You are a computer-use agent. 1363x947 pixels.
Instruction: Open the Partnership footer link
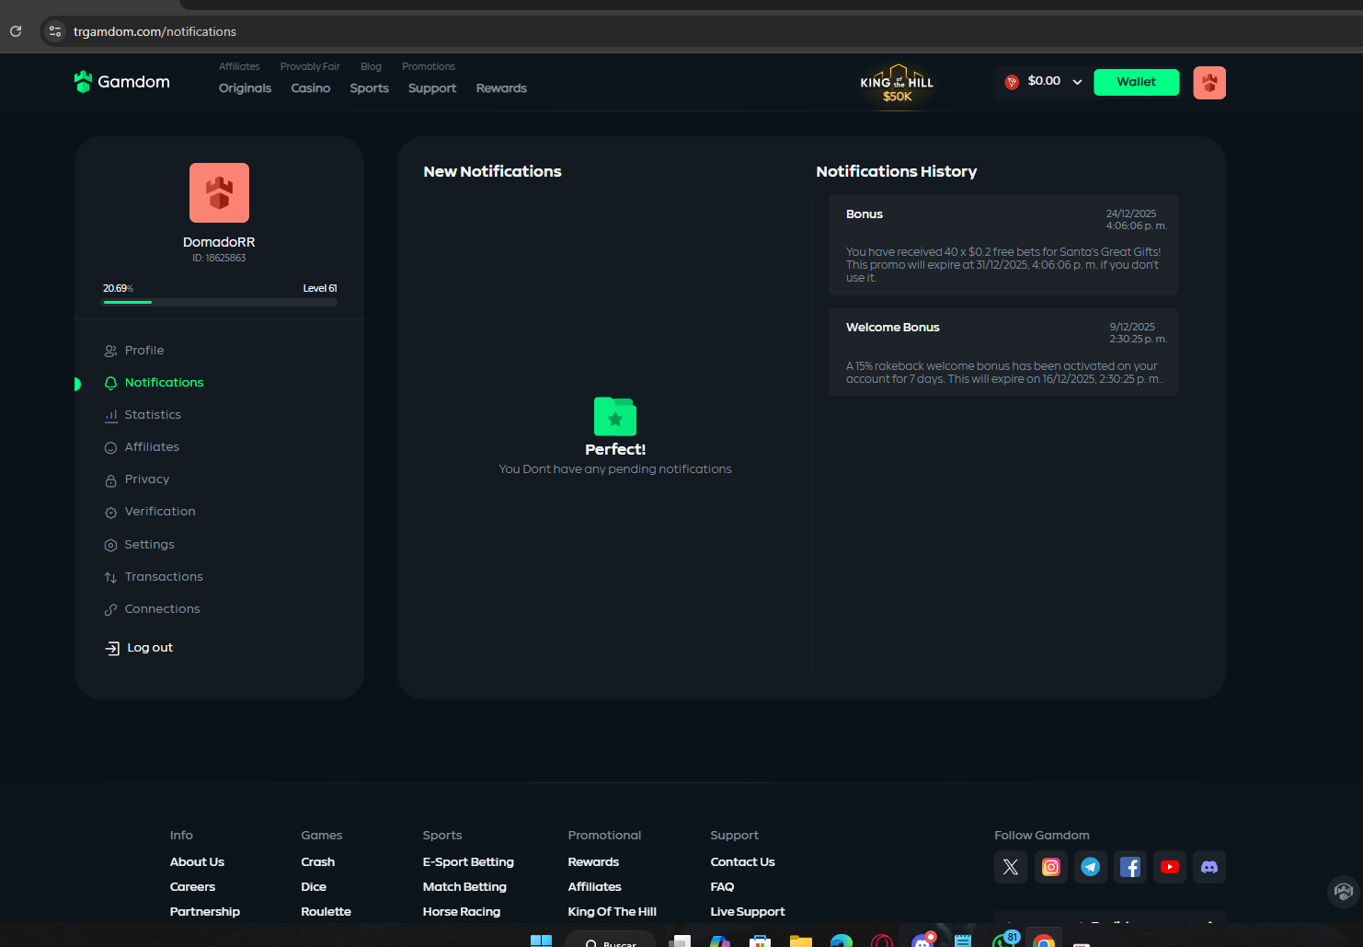coord(205,912)
